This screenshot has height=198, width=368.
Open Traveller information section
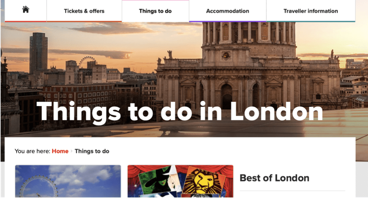pyautogui.click(x=311, y=11)
